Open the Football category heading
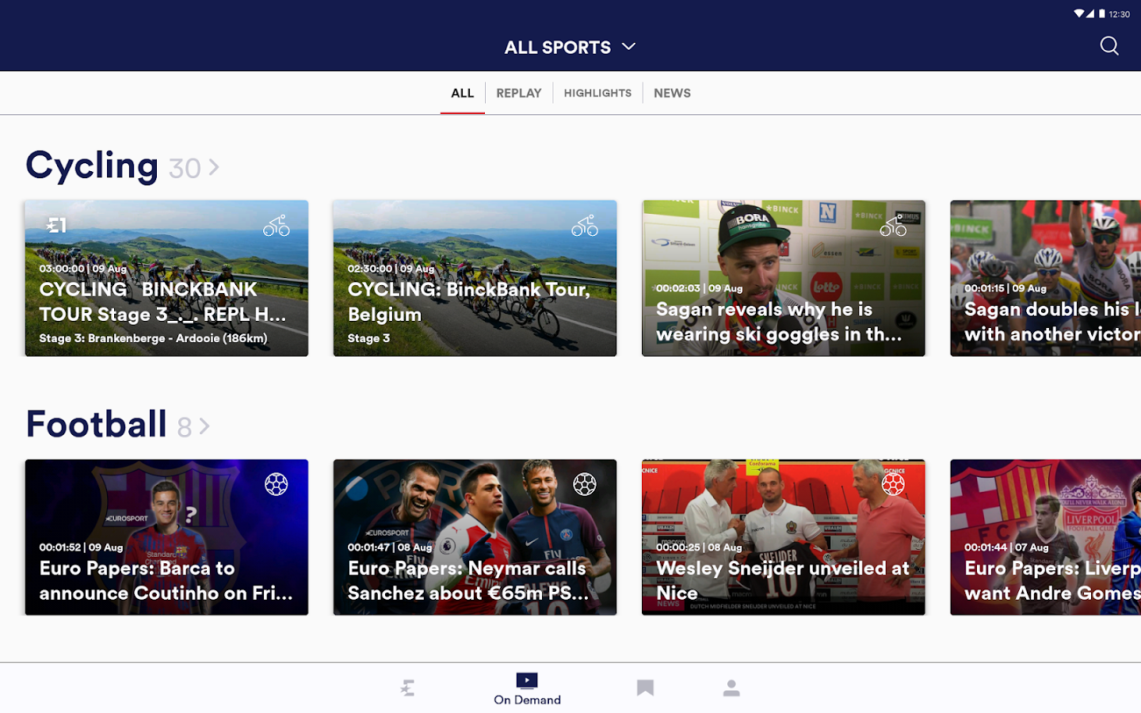 pos(97,424)
